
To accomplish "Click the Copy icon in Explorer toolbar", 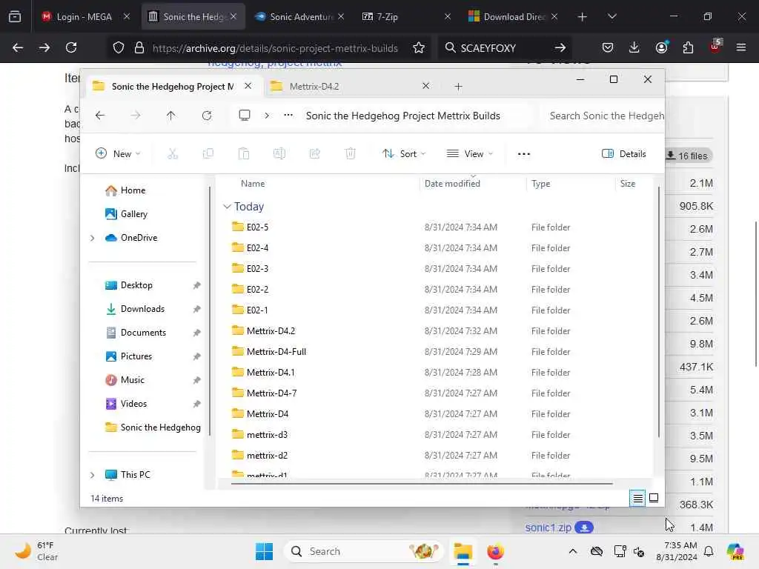I will coord(208,154).
